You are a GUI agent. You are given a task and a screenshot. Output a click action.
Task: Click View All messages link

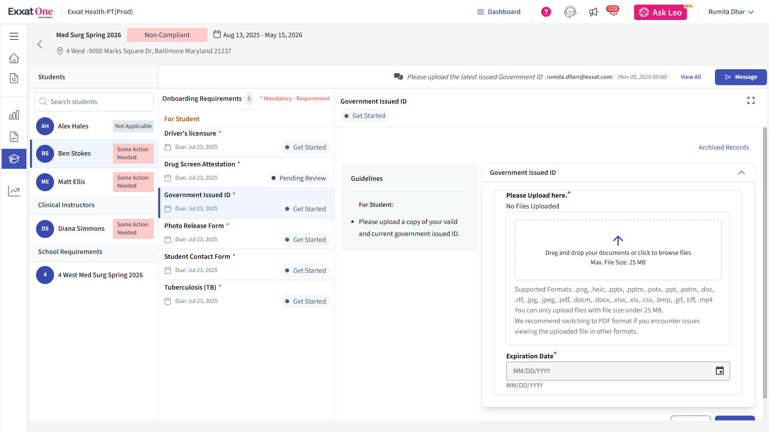690,77
